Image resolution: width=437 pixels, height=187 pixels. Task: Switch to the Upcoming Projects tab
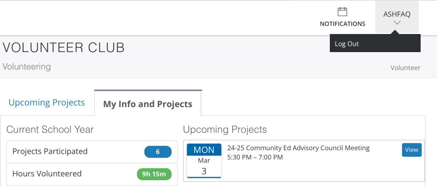point(47,103)
